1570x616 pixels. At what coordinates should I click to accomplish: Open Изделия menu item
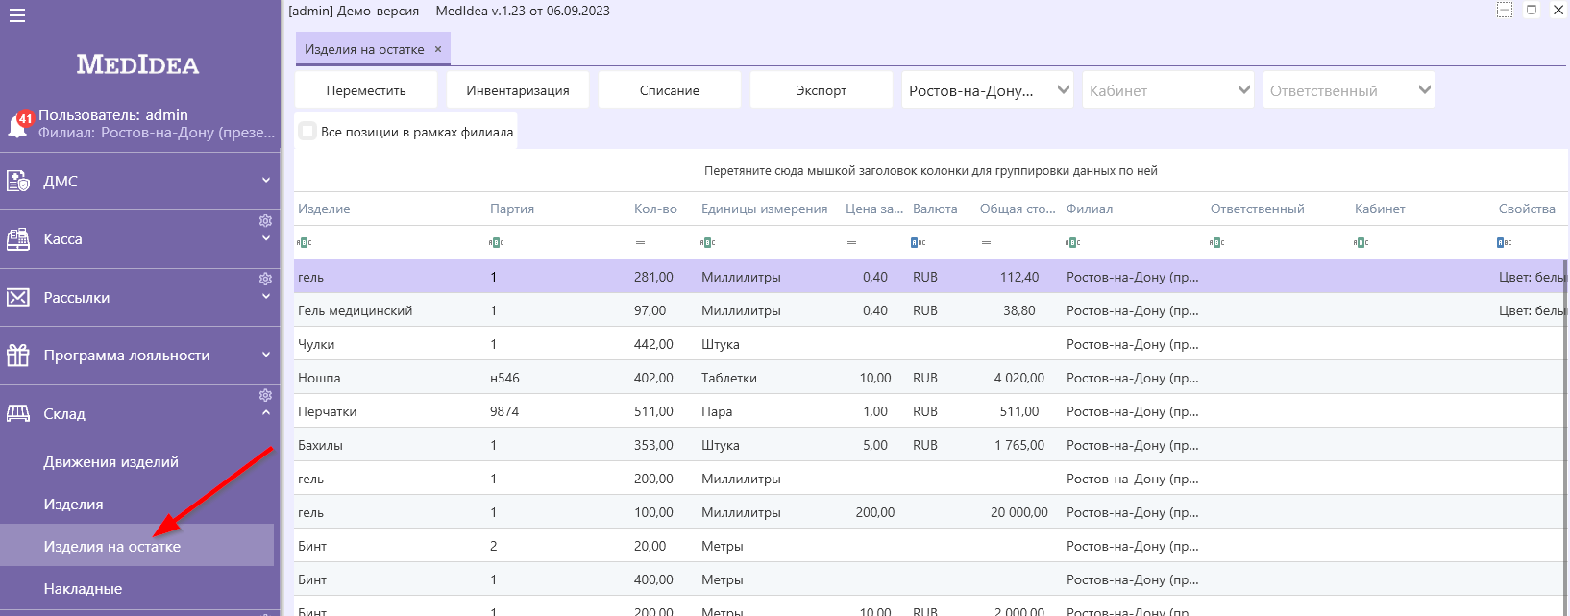click(x=73, y=505)
